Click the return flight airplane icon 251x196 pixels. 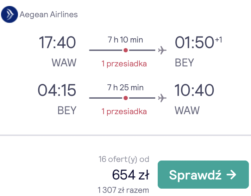pos(162,98)
